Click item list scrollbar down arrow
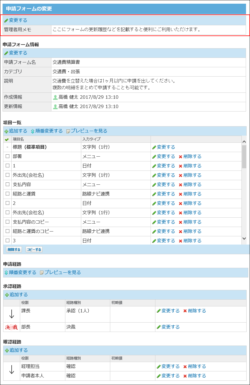 click(244, 239)
